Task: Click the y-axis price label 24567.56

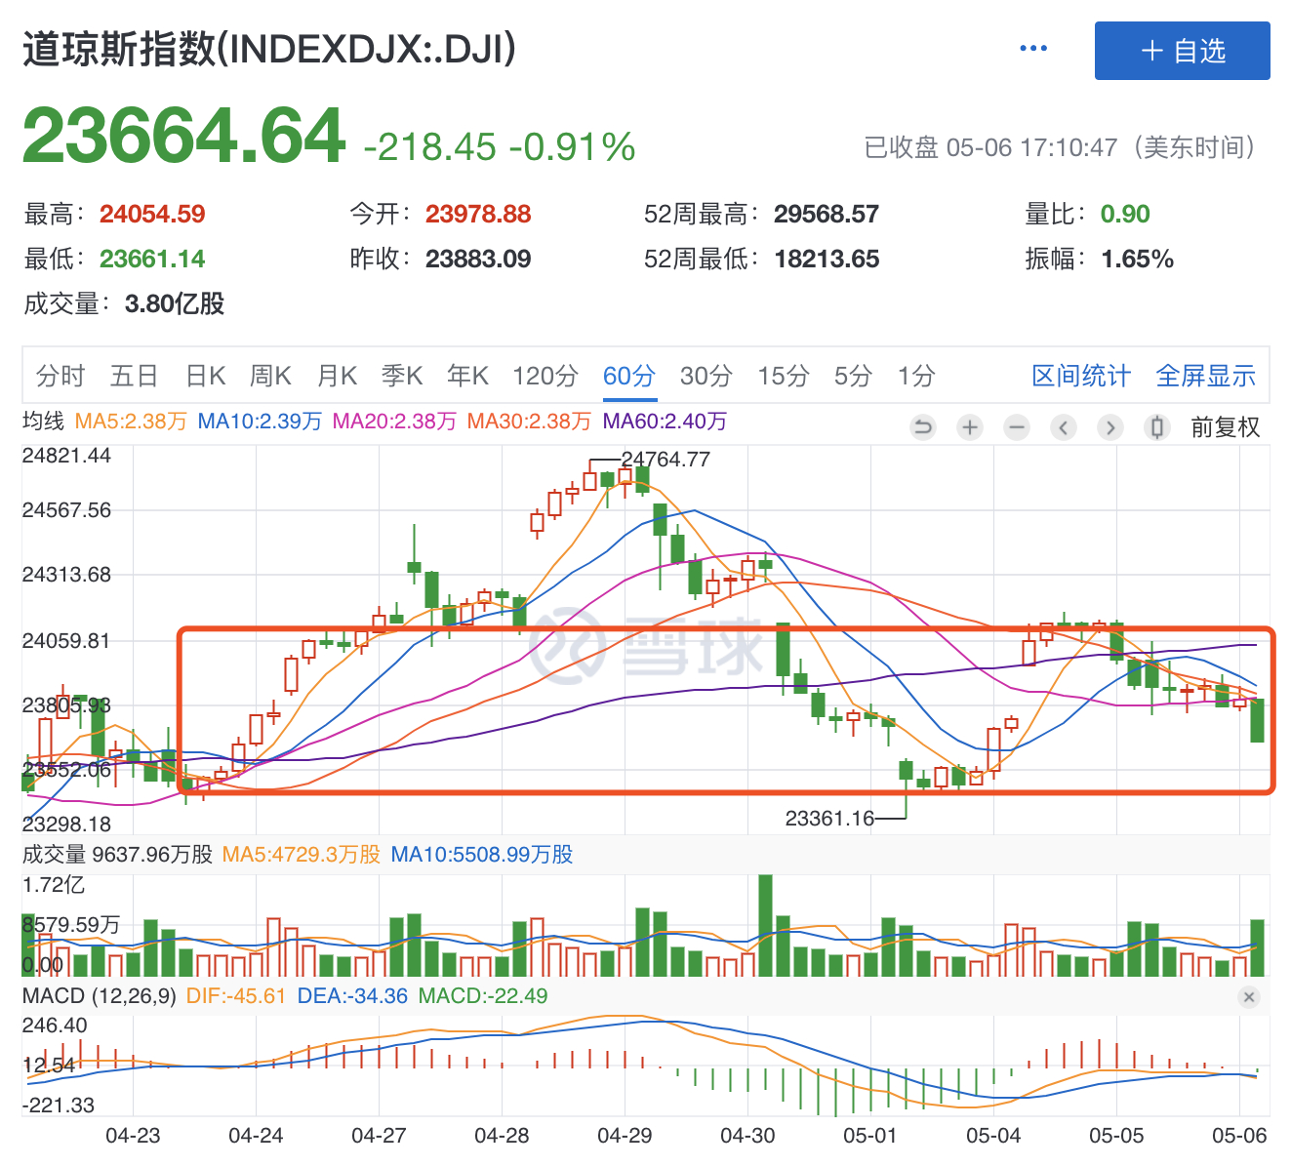Action: [66, 510]
